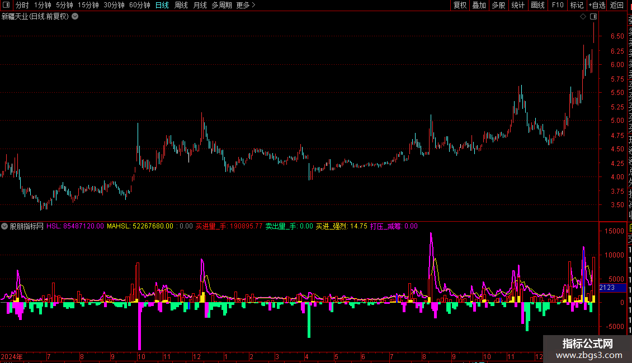Select the 15分钟 period
Screen dimensions: 632x363
pos(88,5)
